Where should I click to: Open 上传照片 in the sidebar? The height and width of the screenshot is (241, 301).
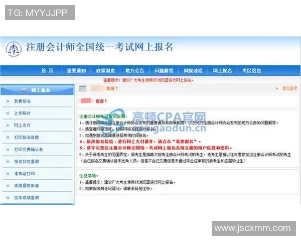[23, 113]
